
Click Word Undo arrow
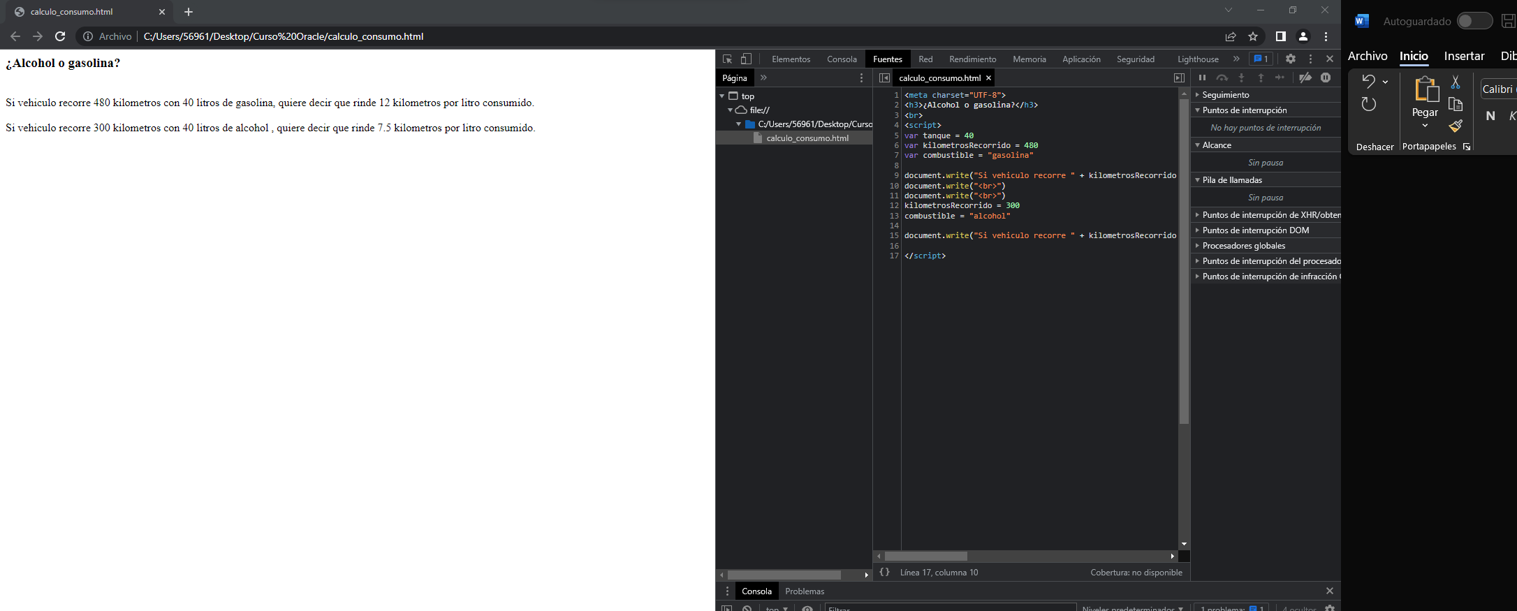pyautogui.click(x=1368, y=81)
